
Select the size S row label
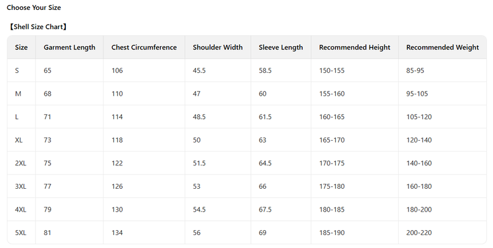click(x=17, y=71)
